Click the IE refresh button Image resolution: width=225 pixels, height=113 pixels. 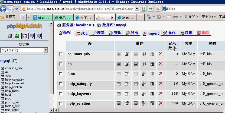click(x=151, y=9)
